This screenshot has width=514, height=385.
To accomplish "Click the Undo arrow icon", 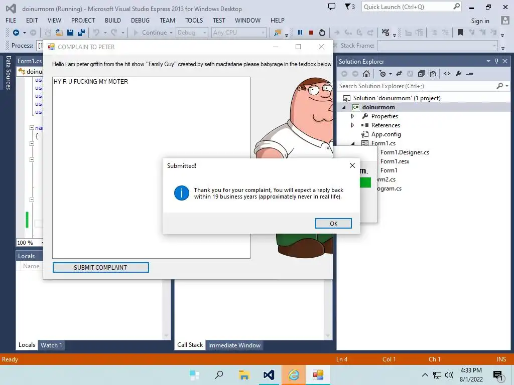I will click(96, 33).
